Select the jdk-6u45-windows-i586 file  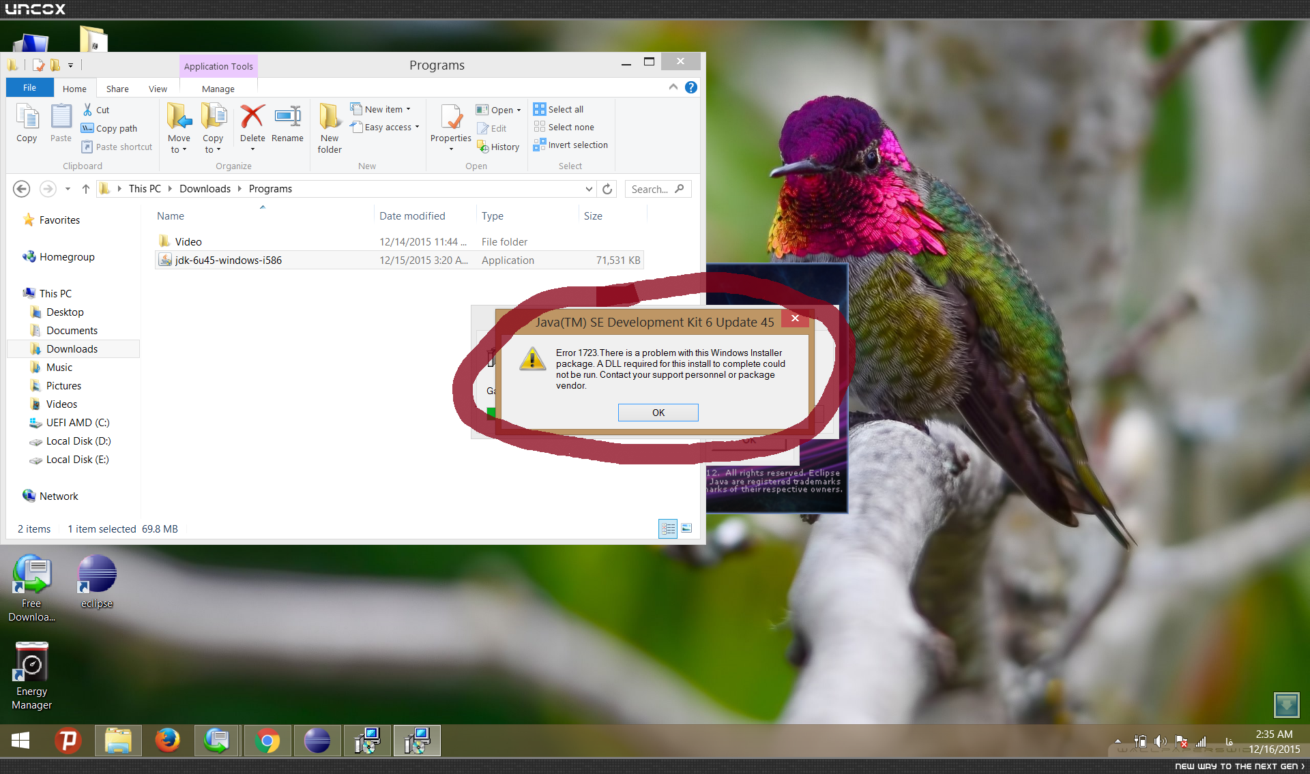click(x=399, y=260)
